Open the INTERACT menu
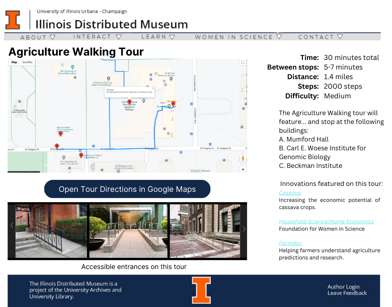This screenshot has width=392, height=307. pos(92,36)
